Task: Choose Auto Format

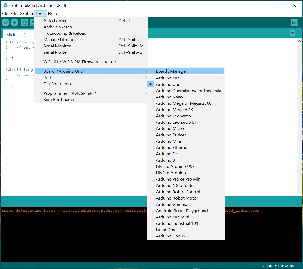Action: (x=91, y=21)
